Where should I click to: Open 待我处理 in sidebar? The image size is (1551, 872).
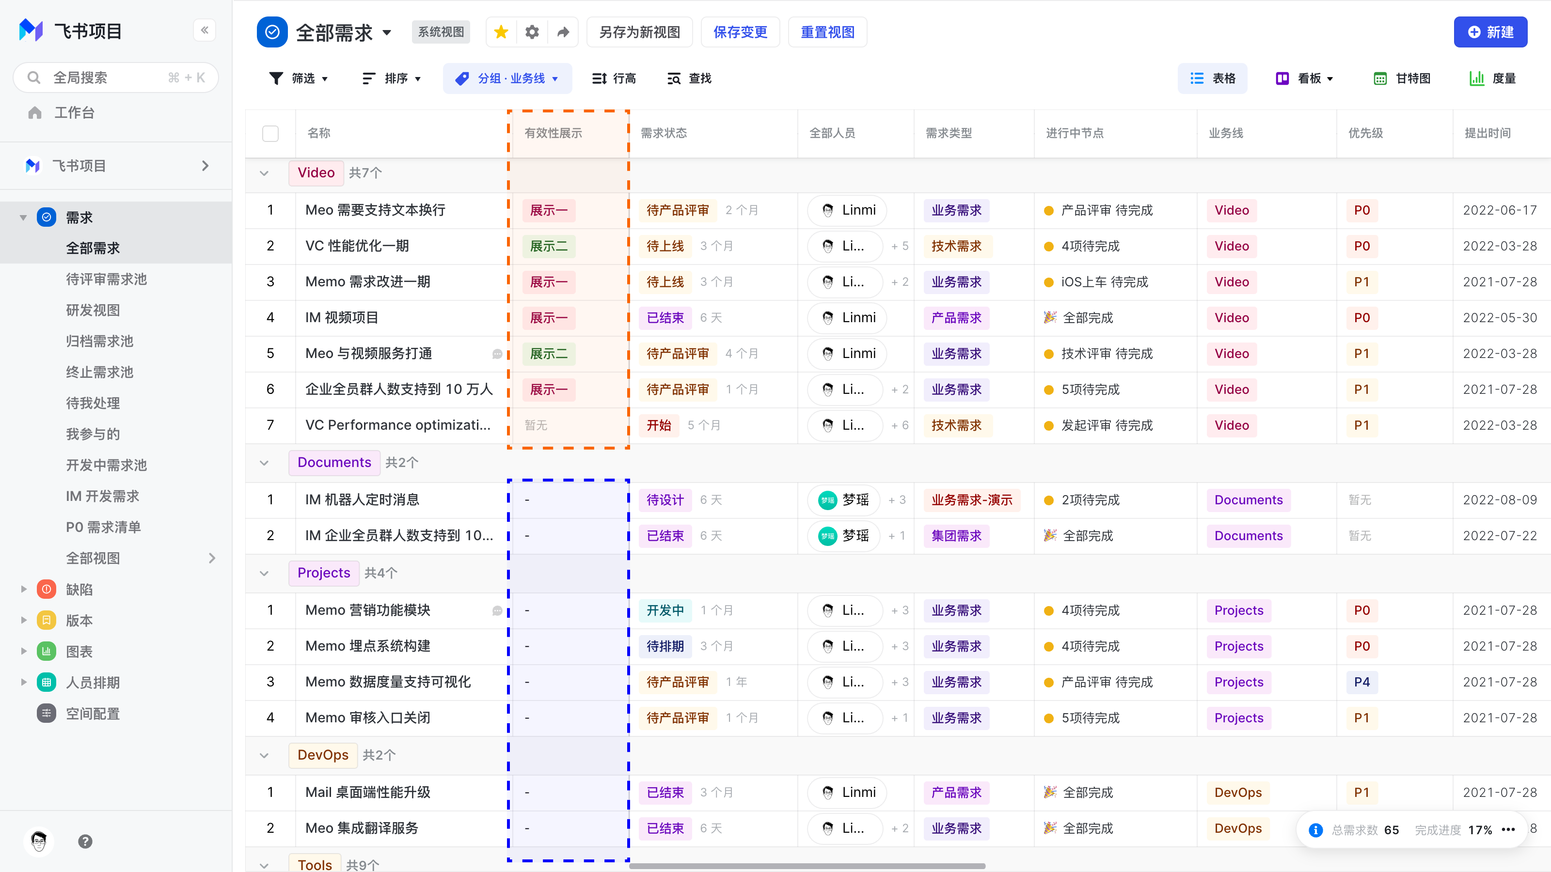pyautogui.click(x=93, y=403)
